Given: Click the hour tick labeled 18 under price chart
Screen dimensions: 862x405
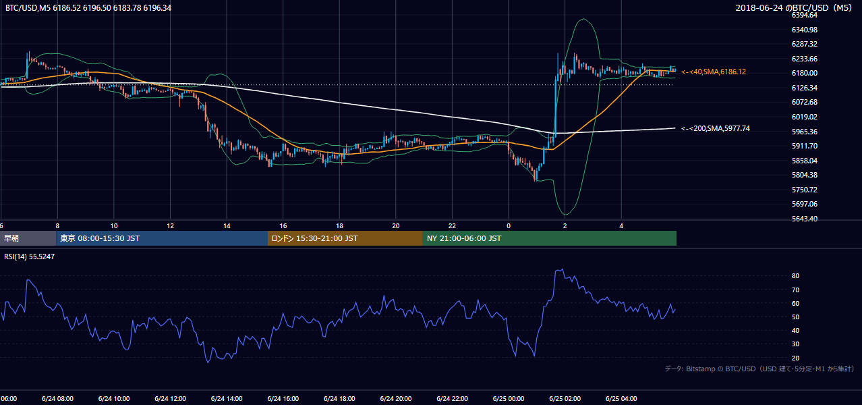Looking at the screenshot, I should pos(340,225).
